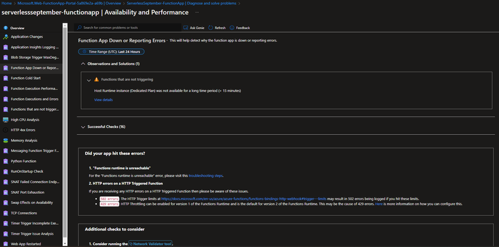Click the Ask Genie chat icon
Image resolution: width=499 pixels, height=247 pixels.
point(186,28)
